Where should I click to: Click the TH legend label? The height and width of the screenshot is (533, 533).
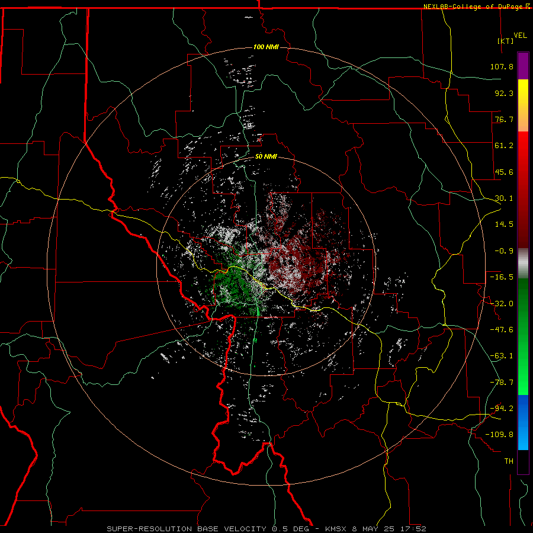(x=509, y=461)
